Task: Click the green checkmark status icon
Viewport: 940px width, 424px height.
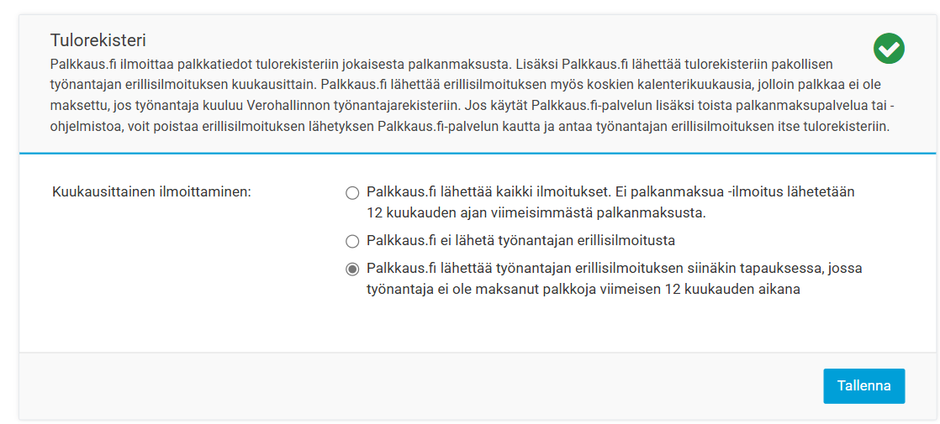Action: [889, 48]
